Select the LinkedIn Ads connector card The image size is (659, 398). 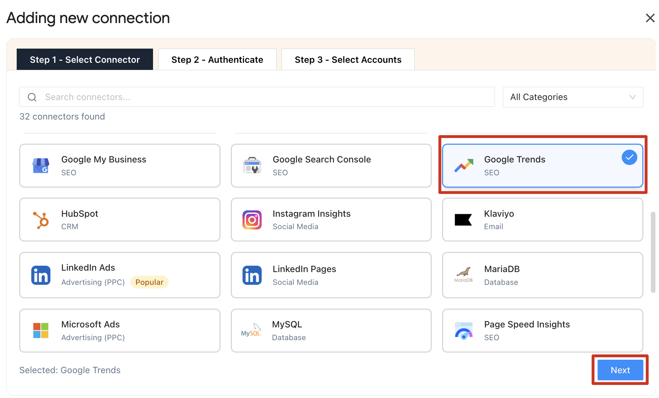tap(120, 275)
